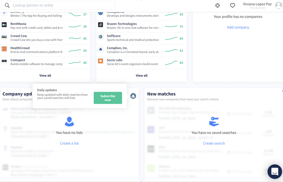Image resolution: width=283 pixels, height=182 pixels.
Task: Click the HealthCrowd score 50
Action: click(85, 51)
